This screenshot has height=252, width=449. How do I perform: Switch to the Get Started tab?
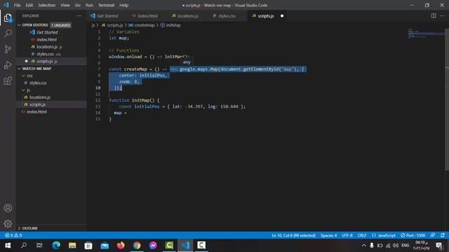[x=107, y=16]
